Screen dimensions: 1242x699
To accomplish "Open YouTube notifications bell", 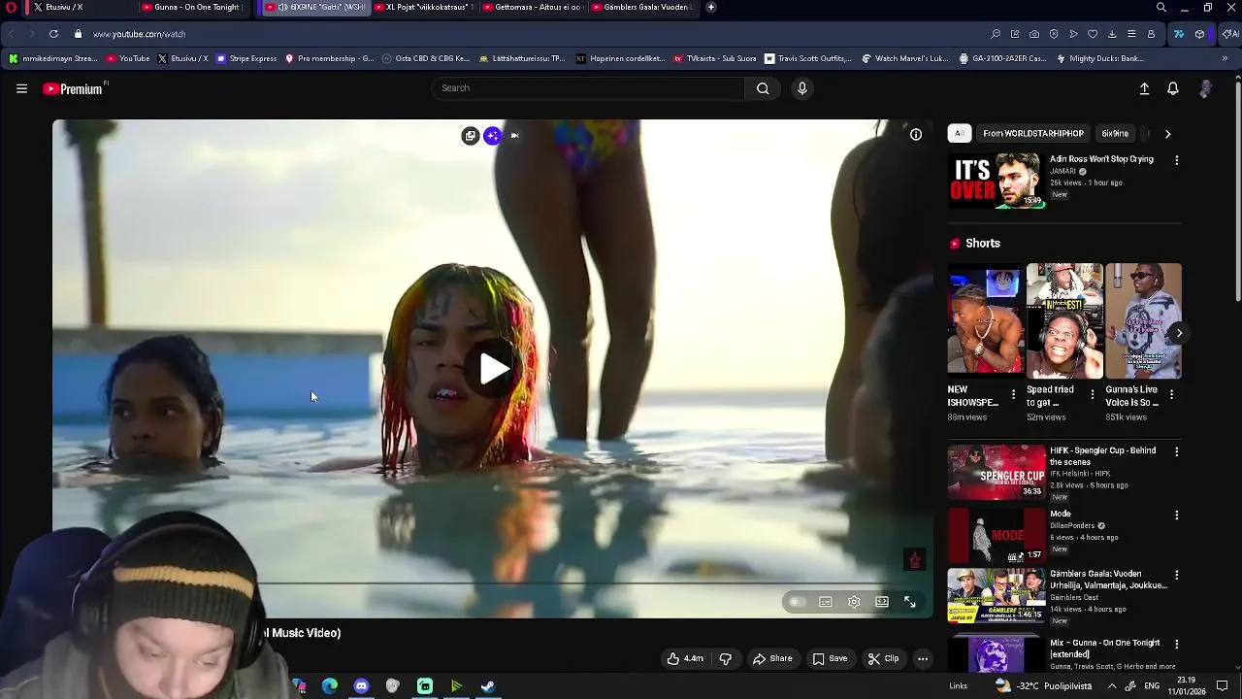I will (x=1172, y=88).
